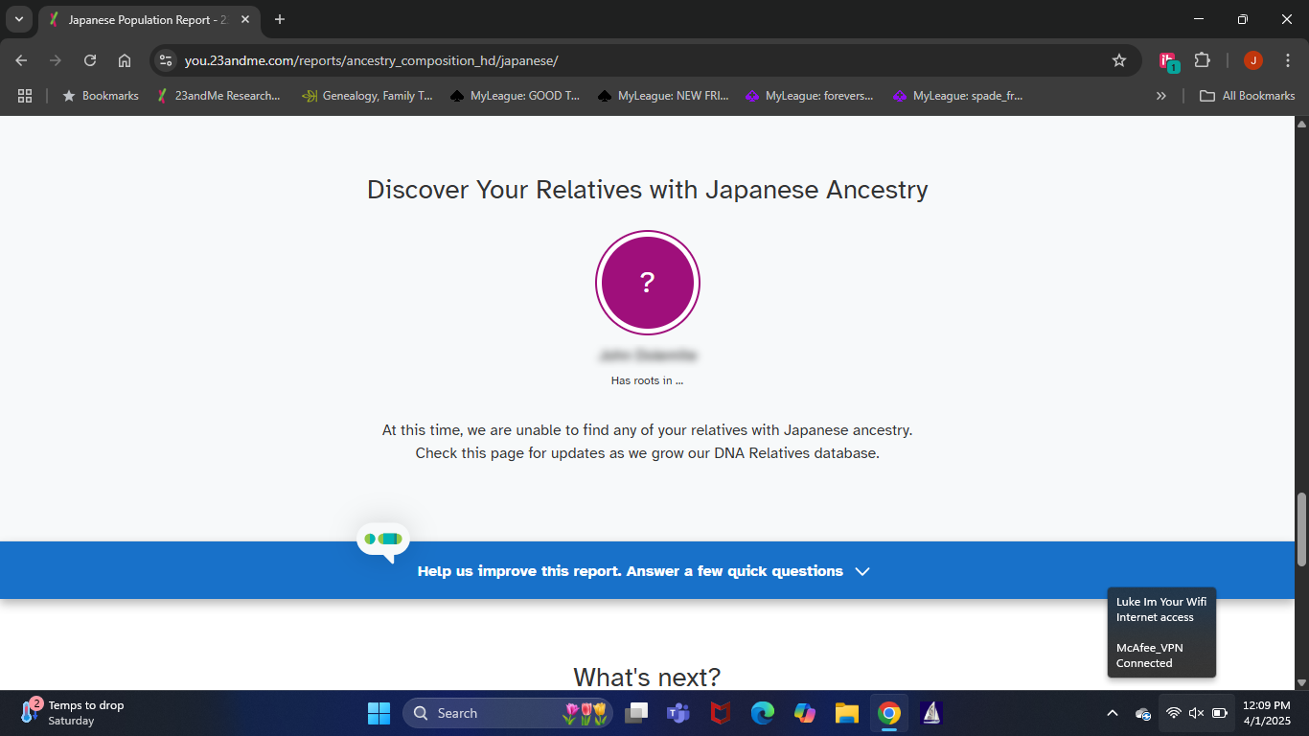Open Chrome's three-dot menu

(x=1288, y=60)
